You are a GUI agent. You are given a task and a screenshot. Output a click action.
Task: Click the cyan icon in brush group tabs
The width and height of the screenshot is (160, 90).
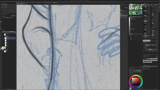click(x=148, y=6)
